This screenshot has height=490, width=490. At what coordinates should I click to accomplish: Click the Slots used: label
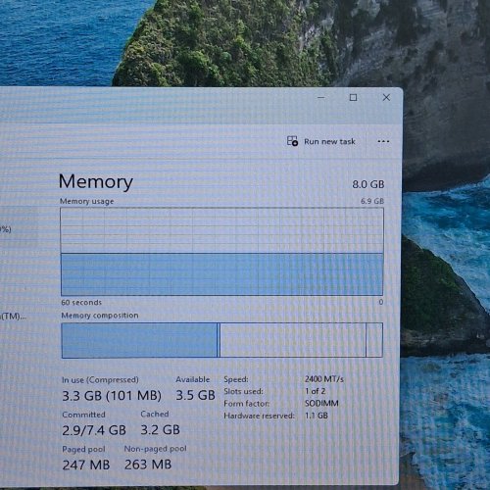click(x=243, y=391)
